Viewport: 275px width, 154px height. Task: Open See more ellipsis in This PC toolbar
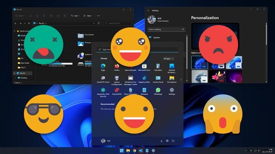pos(99,16)
